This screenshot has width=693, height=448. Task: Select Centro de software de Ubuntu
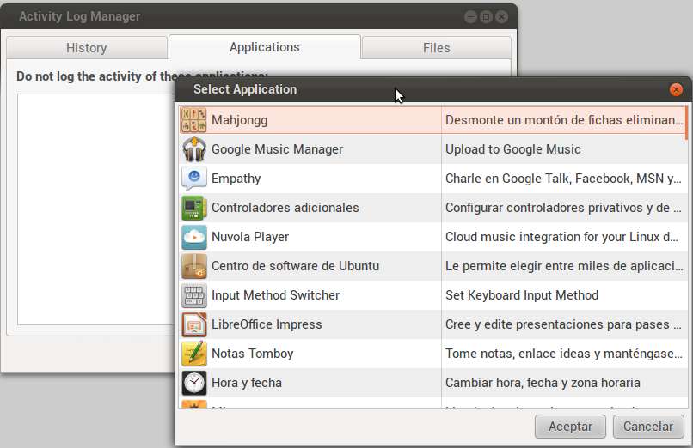pos(295,266)
